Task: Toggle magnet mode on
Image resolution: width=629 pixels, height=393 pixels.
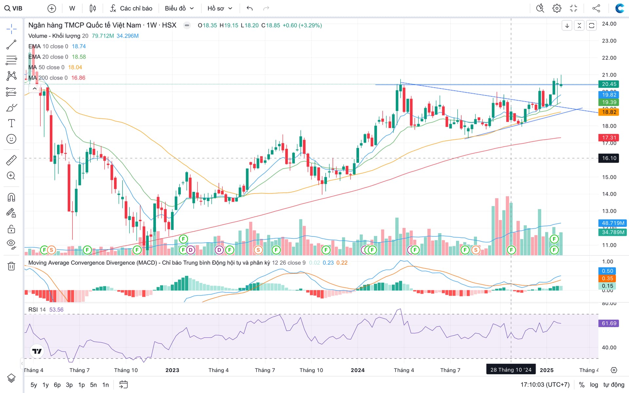Action: tap(11, 197)
